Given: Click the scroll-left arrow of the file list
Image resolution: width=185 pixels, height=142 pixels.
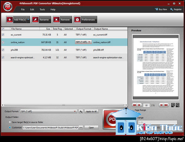Looking at the screenshot, I should tap(2, 105).
